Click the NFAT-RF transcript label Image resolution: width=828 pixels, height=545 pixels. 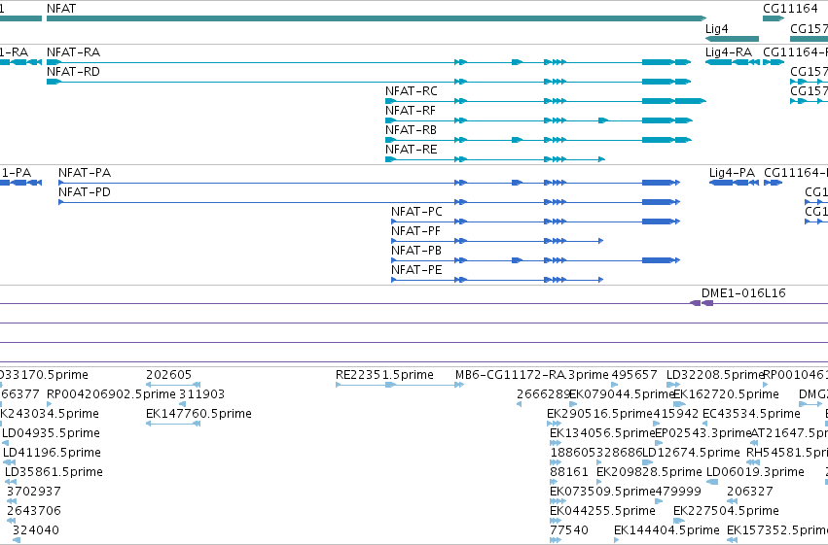click(411, 111)
